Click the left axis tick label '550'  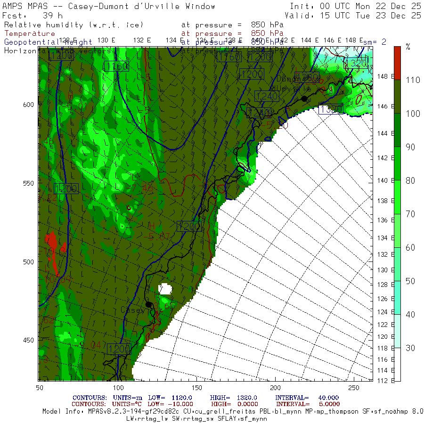click(x=28, y=183)
